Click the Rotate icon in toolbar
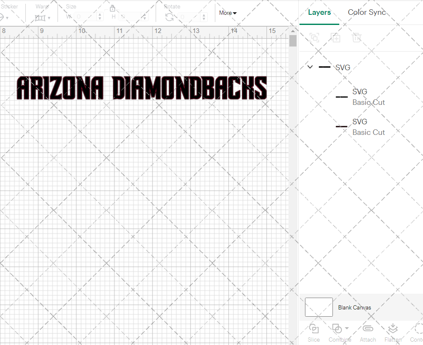This screenshot has width=423, height=345. click(169, 17)
